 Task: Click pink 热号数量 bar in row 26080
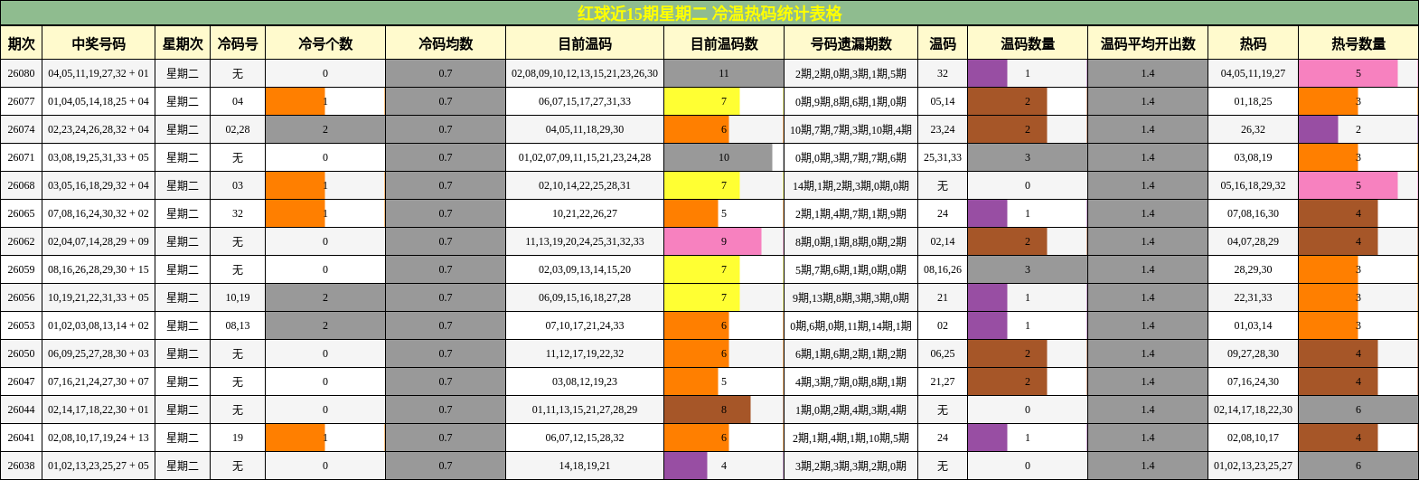click(1348, 73)
